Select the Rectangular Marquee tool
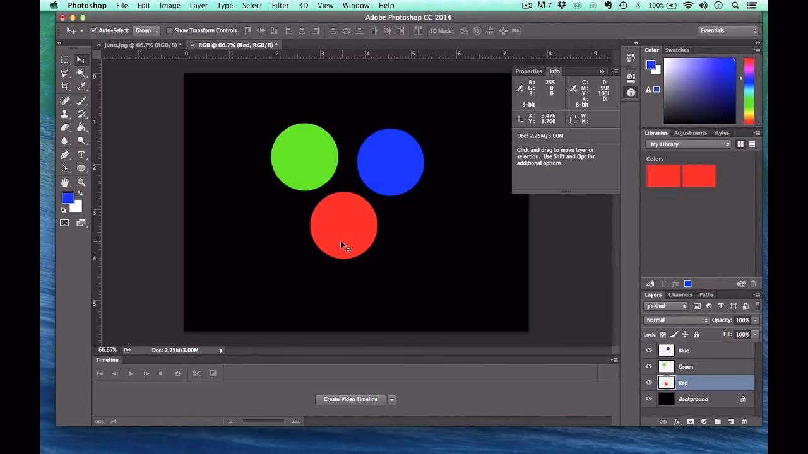Image resolution: width=808 pixels, height=454 pixels. 64,60
